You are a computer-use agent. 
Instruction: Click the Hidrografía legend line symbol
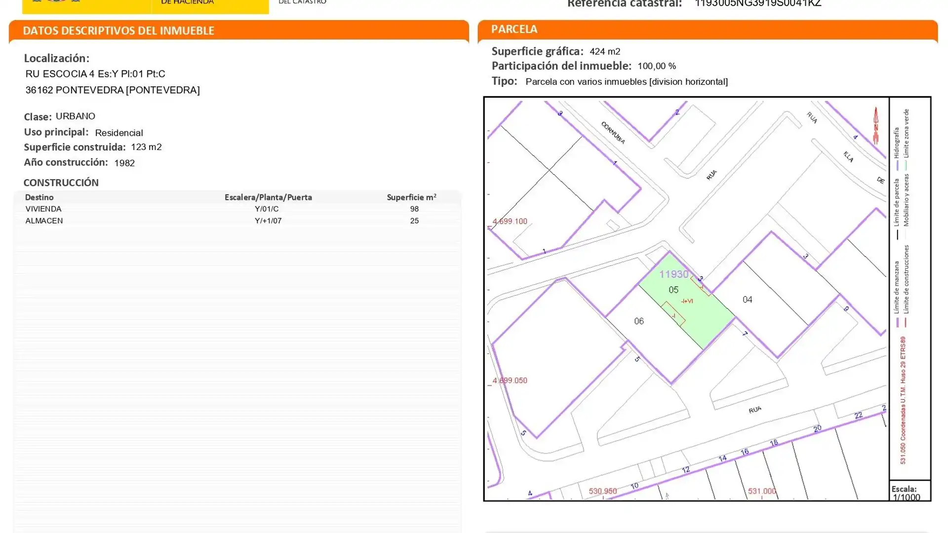click(x=897, y=164)
